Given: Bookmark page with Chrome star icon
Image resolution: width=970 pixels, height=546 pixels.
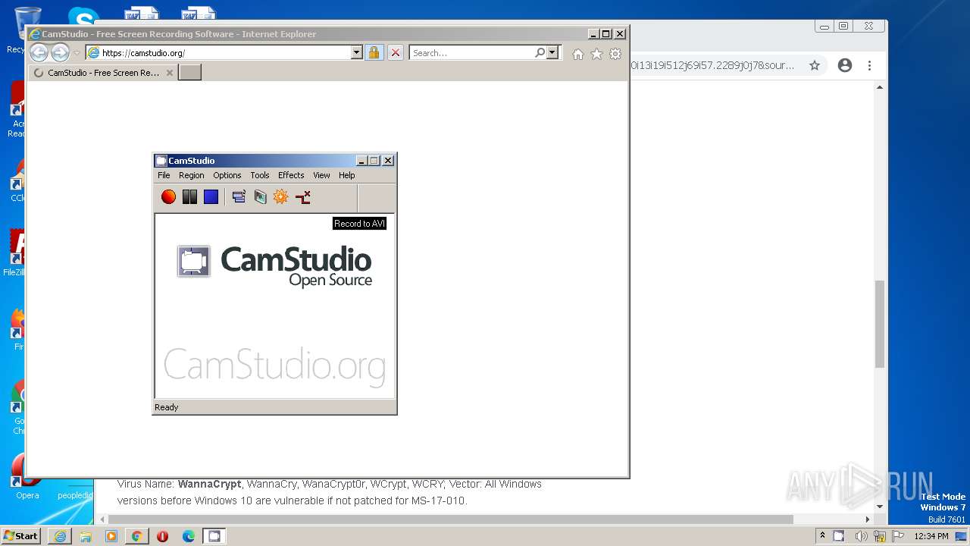Looking at the screenshot, I should pyautogui.click(x=815, y=65).
